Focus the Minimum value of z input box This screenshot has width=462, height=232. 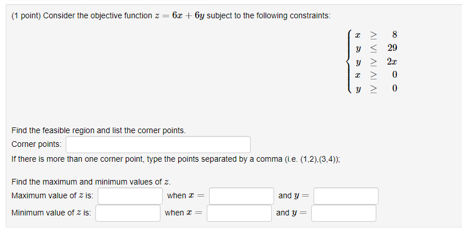pyautogui.click(x=127, y=213)
